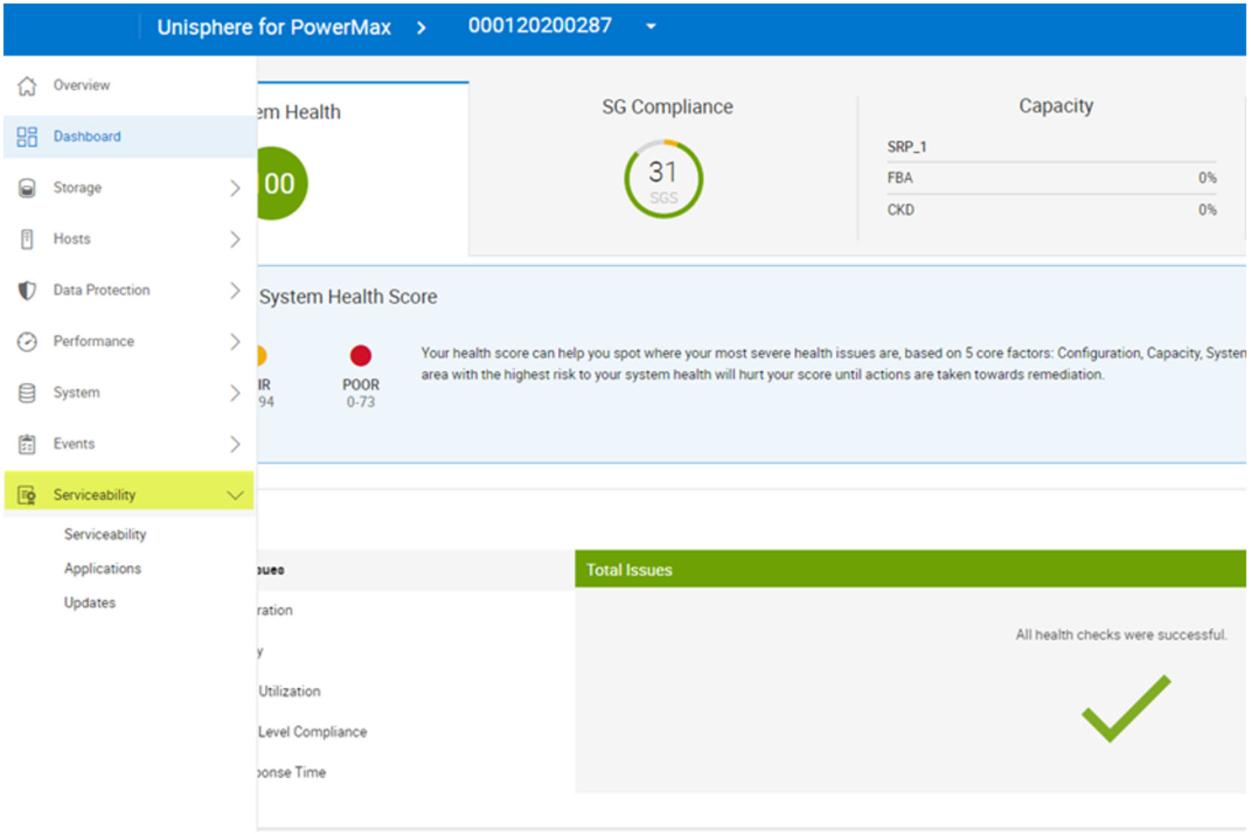
Task: Click the Hosts server icon
Action: (x=27, y=239)
